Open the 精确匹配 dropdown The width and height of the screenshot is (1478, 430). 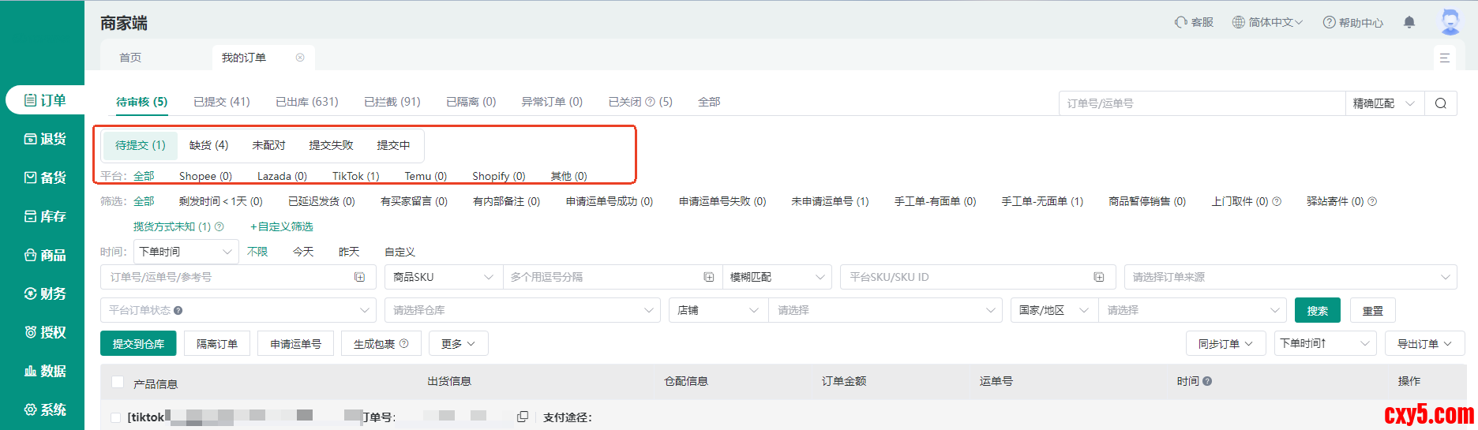click(1385, 103)
